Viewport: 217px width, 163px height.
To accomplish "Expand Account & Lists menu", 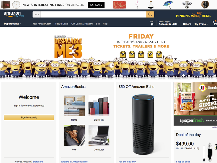I will 169,24.
